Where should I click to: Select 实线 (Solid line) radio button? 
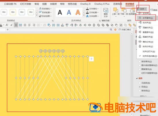pos(140,87)
